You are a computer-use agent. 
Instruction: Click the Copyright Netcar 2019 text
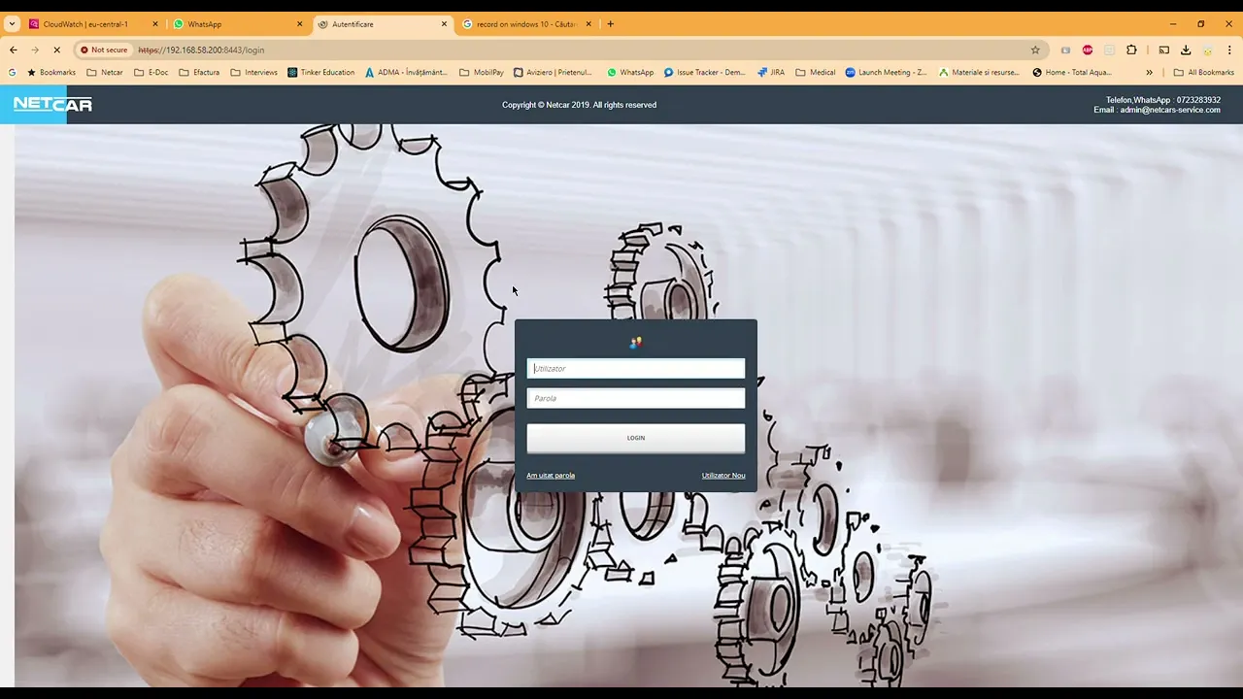pyautogui.click(x=579, y=105)
